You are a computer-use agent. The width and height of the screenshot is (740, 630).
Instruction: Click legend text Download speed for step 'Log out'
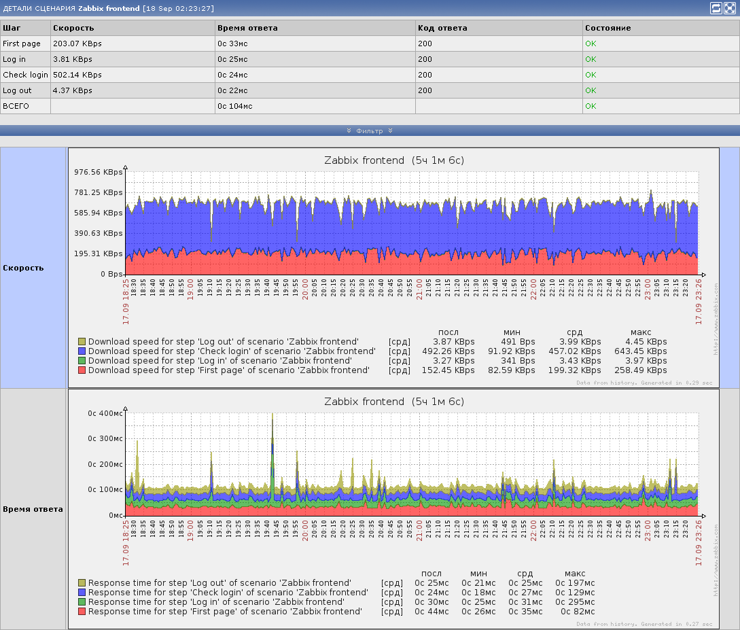(x=224, y=342)
